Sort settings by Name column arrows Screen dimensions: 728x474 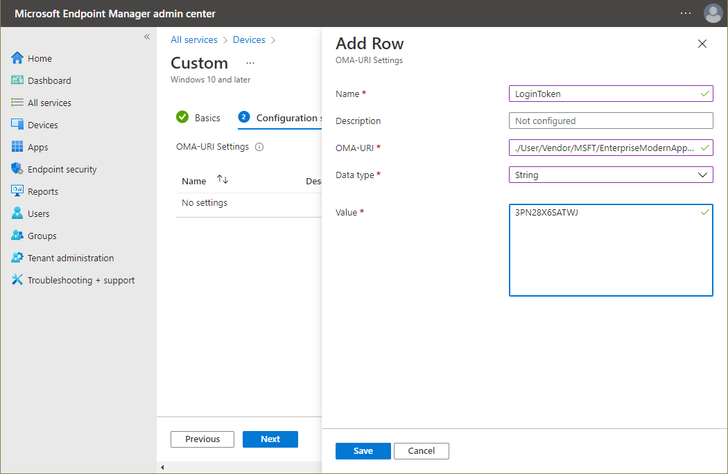point(223,179)
